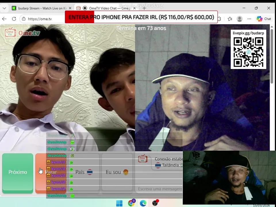The image size is (276, 207).
Task: Open OBS Studio from the taskbar
Action: (155, 203)
